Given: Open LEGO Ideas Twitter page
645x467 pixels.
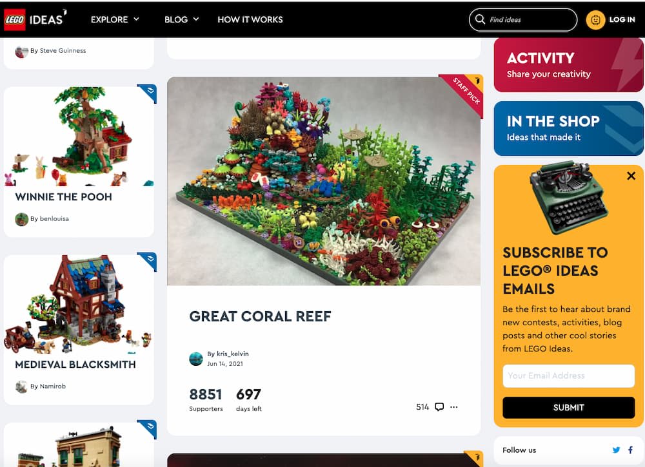Looking at the screenshot, I should (616, 450).
